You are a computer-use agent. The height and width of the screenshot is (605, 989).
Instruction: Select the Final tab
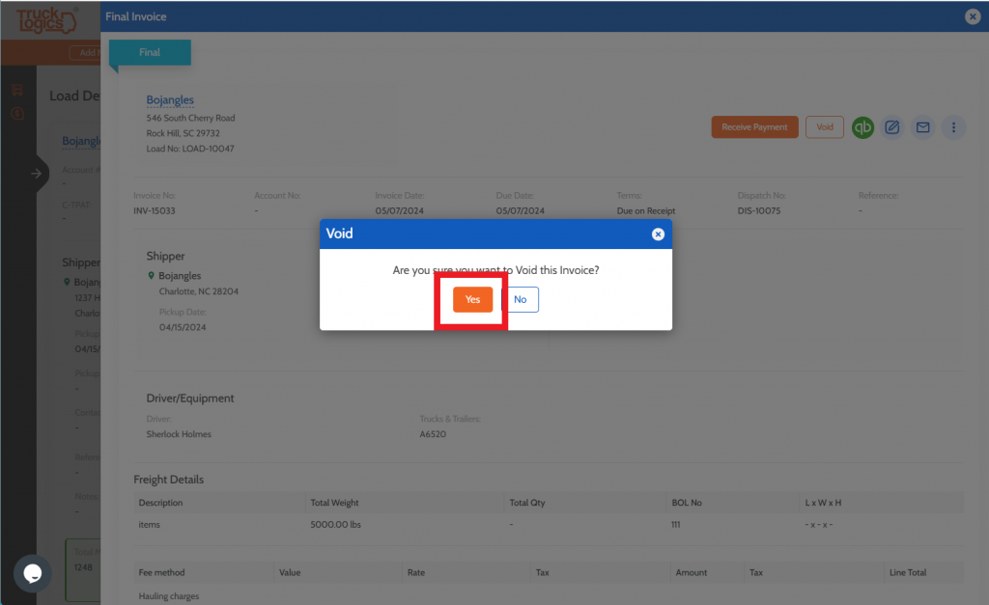[x=150, y=52]
